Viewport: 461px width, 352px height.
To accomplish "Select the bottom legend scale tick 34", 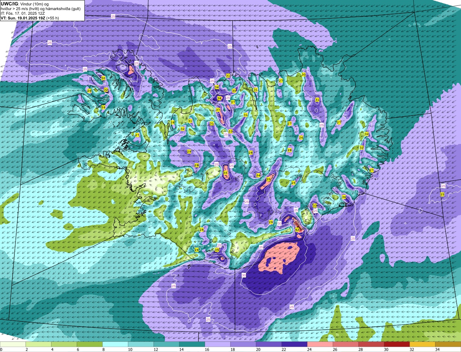I will tap(437, 349).
